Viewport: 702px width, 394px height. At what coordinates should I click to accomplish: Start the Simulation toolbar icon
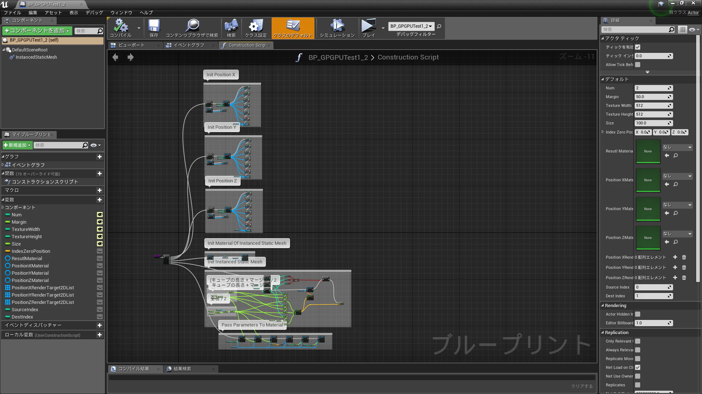point(337,28)
